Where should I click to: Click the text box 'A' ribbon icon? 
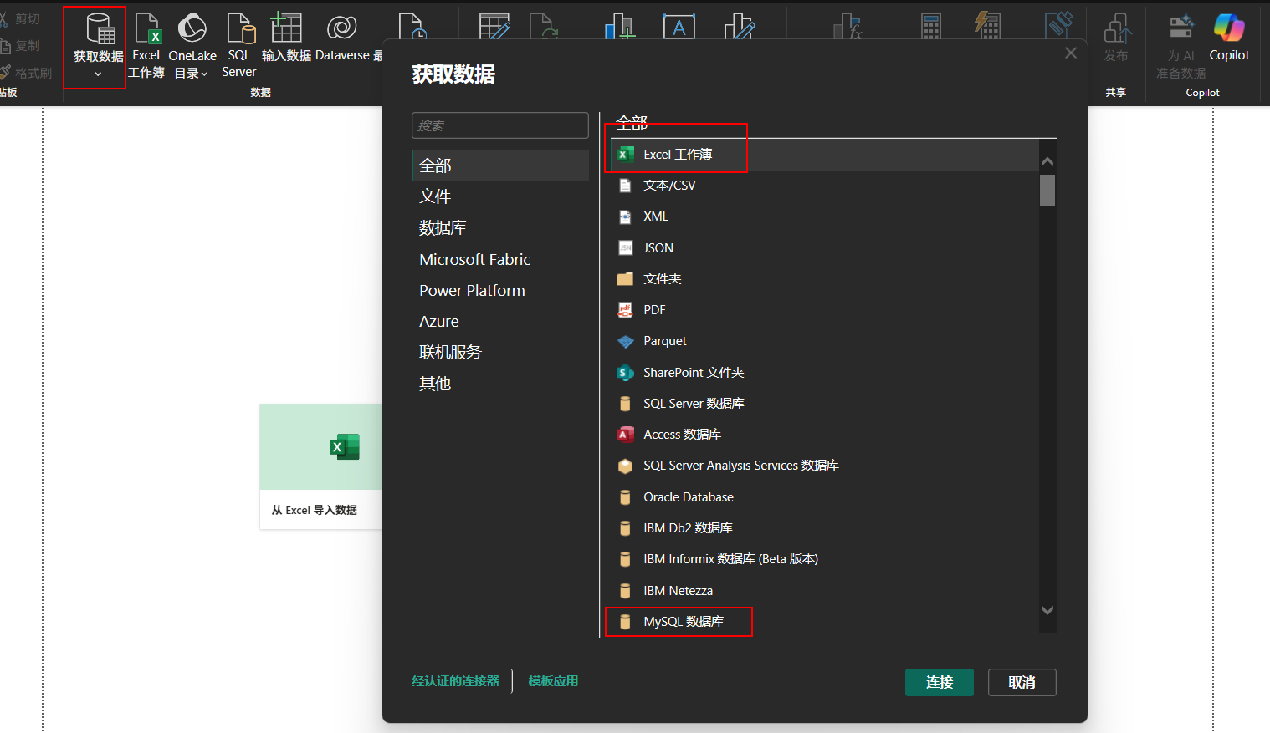(x=679, y=28)
